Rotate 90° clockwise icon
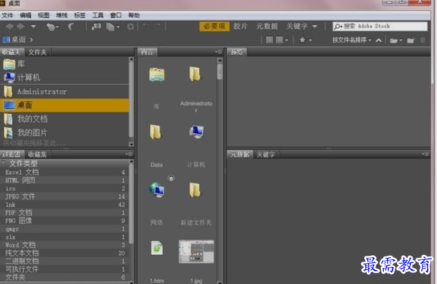 pos(158,26)
